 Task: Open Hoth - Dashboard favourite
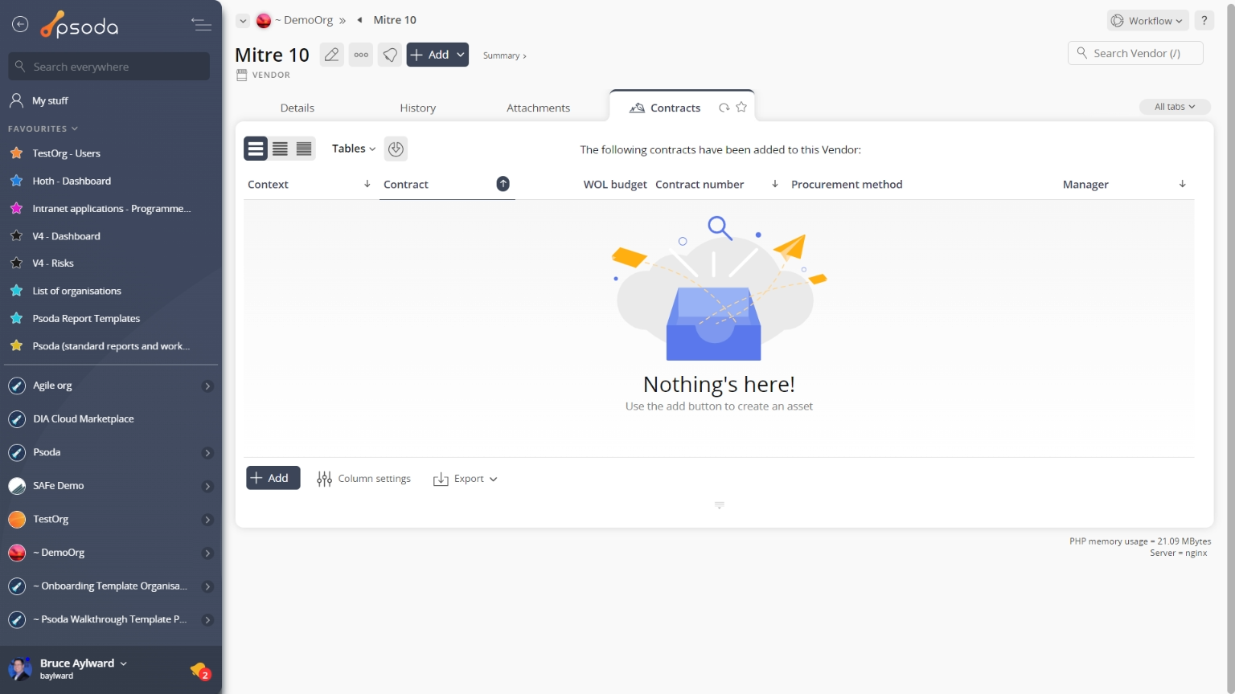[x=72, y=181]
